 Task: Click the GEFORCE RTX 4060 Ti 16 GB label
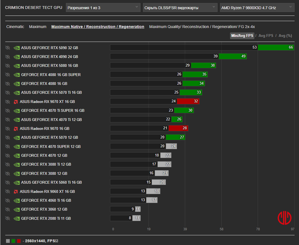tap(46, 200)
